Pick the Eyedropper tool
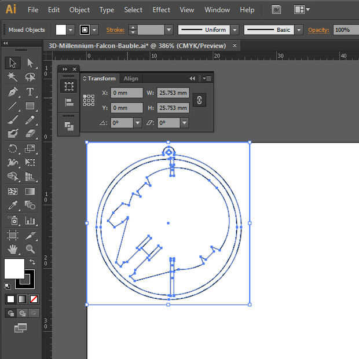Image resolution: width=359 pixels, height=359 pixels. [x=12, y=206]
